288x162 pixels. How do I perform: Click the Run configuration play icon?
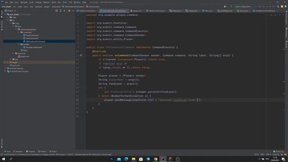tap(256, 6)
